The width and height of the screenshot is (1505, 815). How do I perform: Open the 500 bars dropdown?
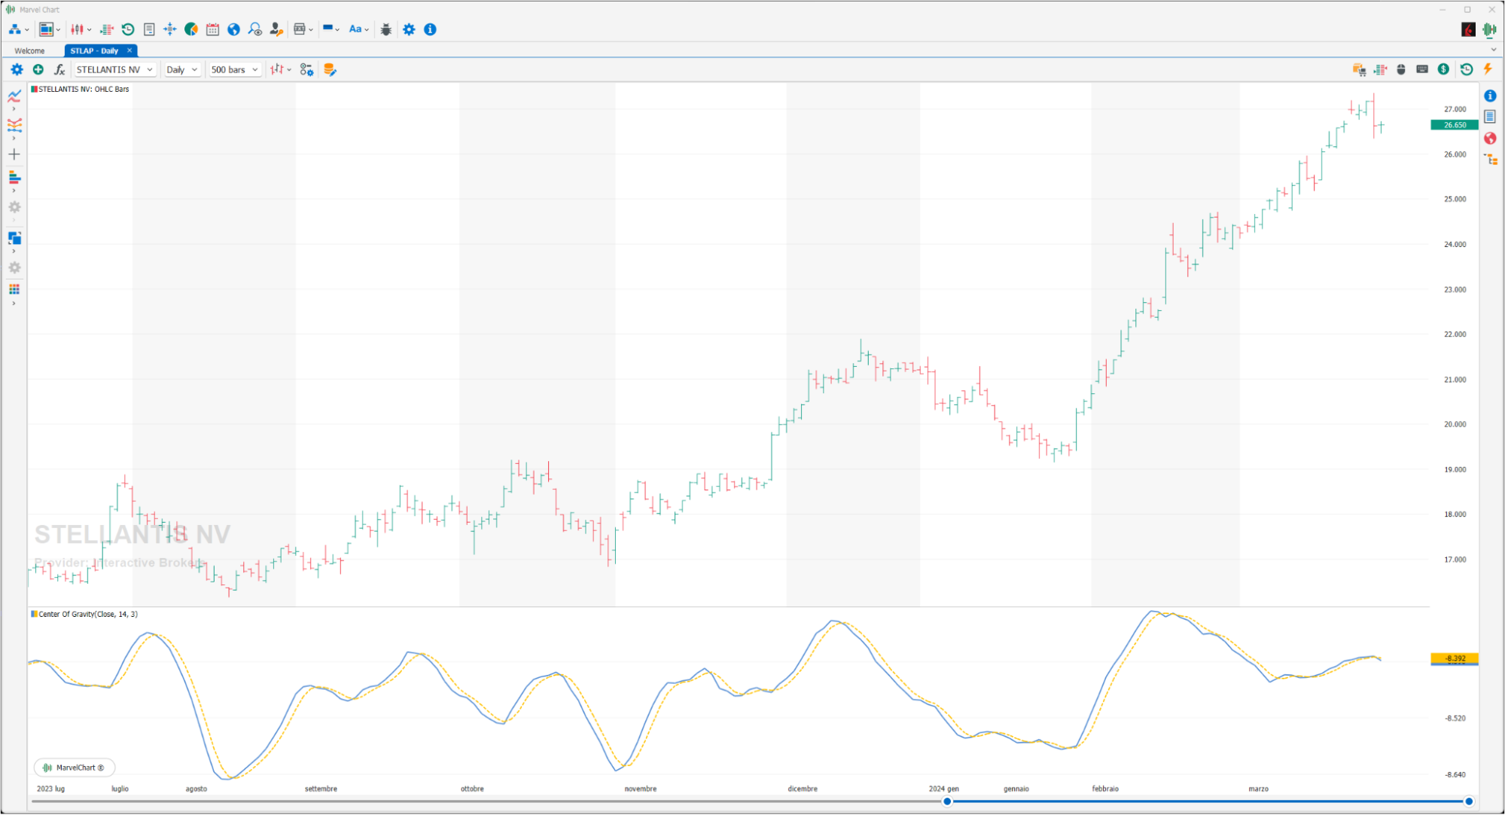(235, 69)
